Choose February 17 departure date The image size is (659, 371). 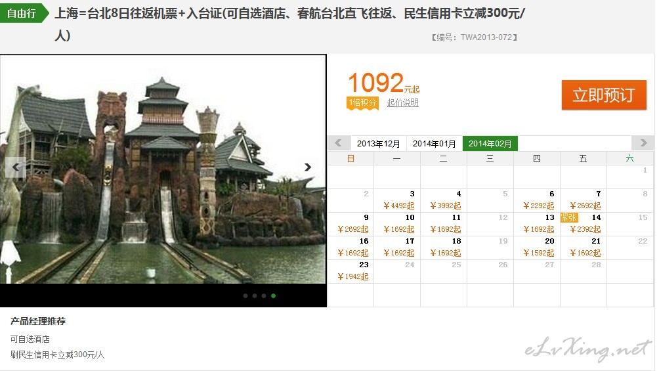pyautogui.click(x=397, y=248)
